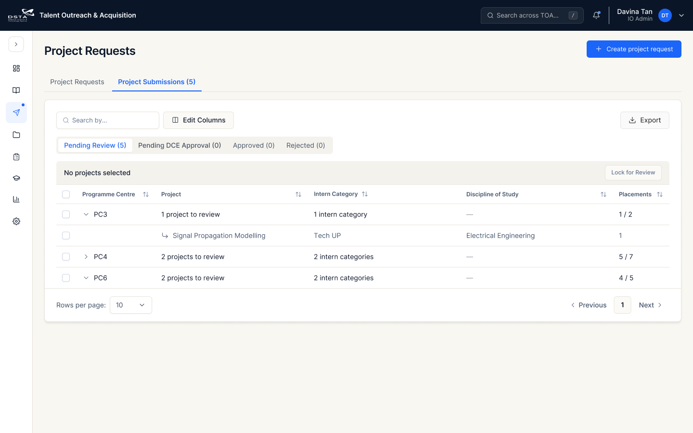Tick the PC4 row checkbox
Screen dimensions: 693x433
66,257
